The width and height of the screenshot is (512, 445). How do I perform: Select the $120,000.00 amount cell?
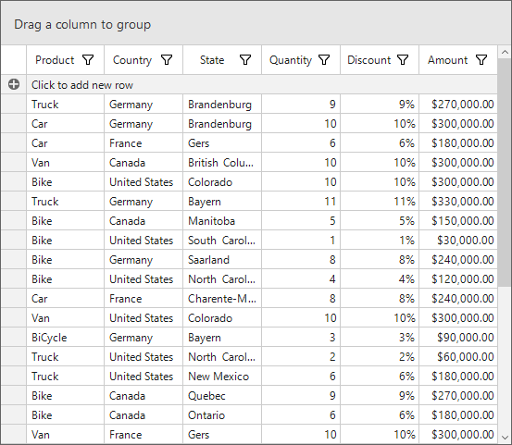point(458,279)
